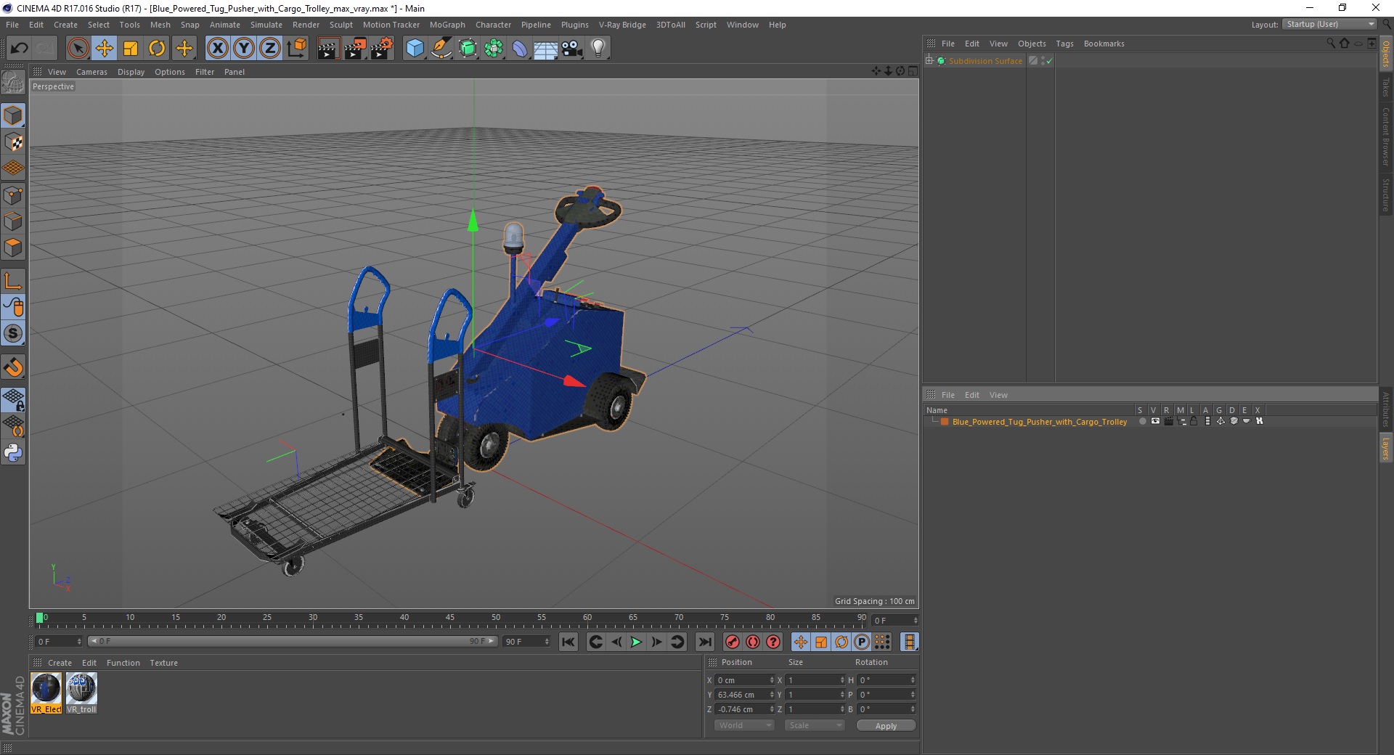Toggle layer lock icon
Image resolution: width=1394 pixels, height=755 pixels.
(1194, 422)
